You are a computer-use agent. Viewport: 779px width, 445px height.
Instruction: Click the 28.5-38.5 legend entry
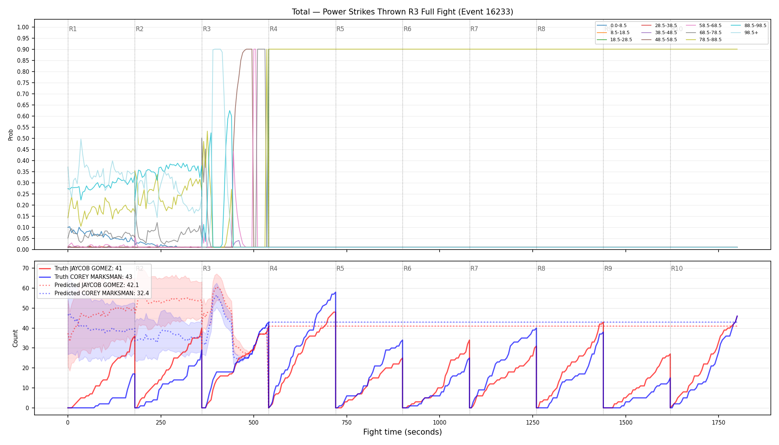[x=660, y=26]
